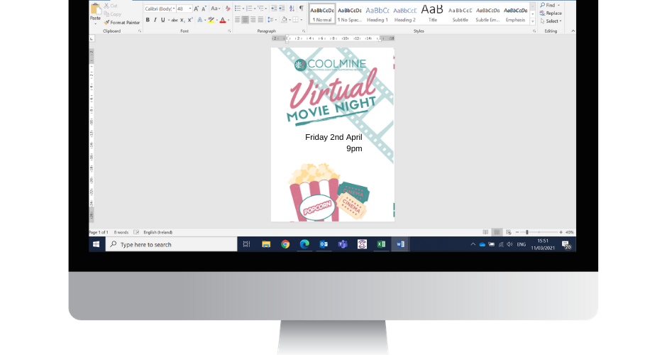Screen dimensions: 667x355
Task: Toggle Superscript formatting
Action: [190, 20]
